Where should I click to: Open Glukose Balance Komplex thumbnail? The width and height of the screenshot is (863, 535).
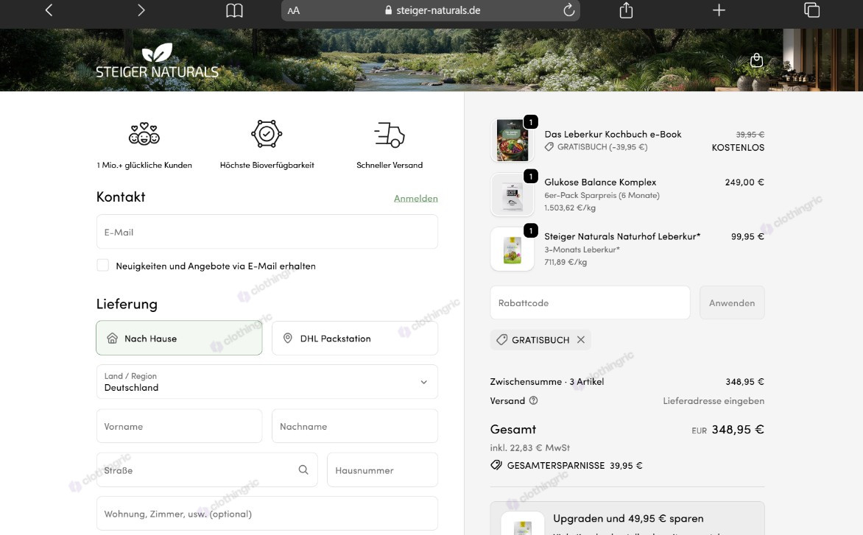512,194
